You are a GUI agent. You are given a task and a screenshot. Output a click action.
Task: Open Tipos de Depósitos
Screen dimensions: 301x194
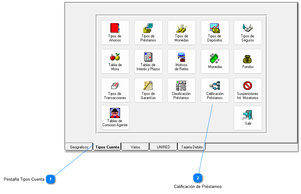tap(215, 33)
